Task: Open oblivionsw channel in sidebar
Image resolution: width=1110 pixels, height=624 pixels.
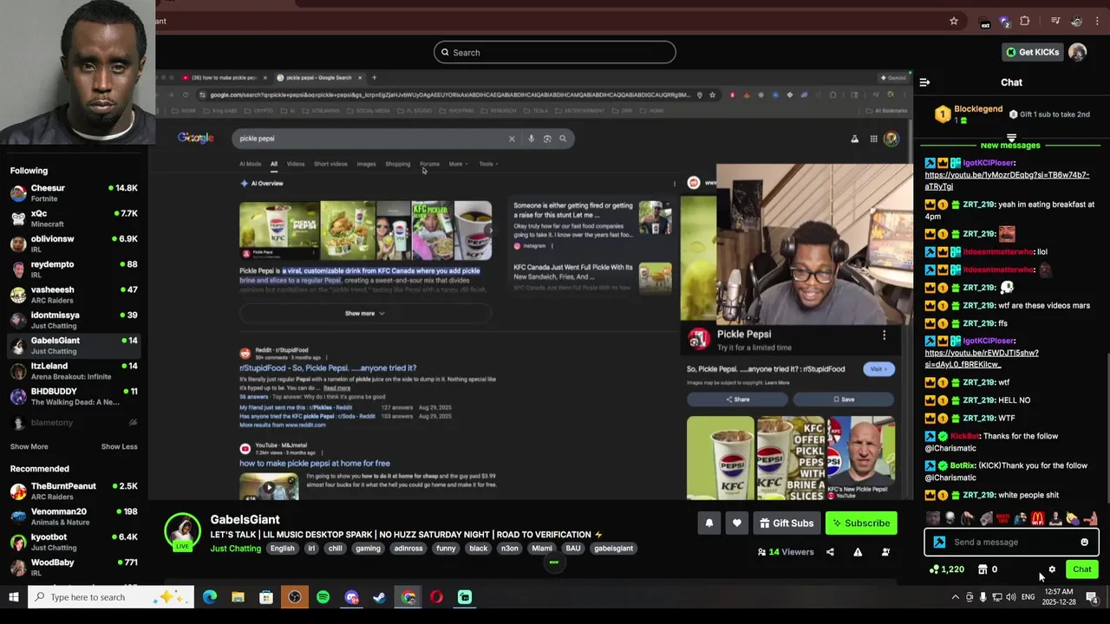Action: coord(74,244)
